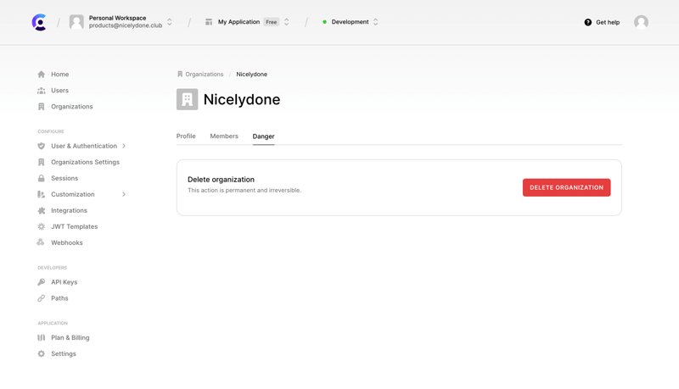The width and height of the screenshot is (679, 389).
Task: Open Users in the sidebar
Action: [x=59, y=91]
